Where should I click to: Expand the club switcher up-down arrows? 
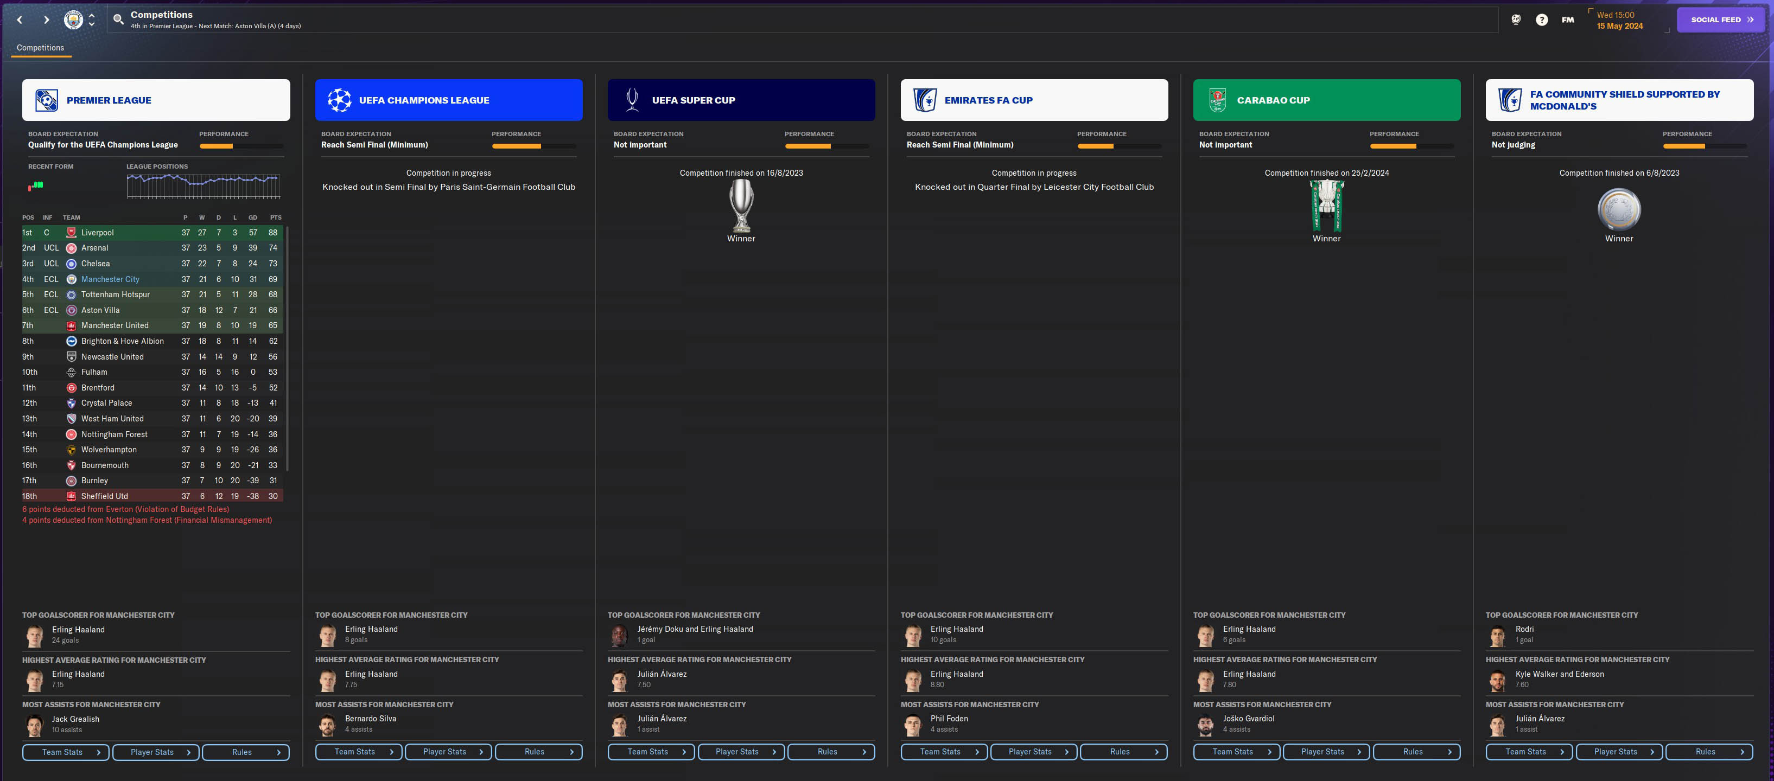pos(92,20)
